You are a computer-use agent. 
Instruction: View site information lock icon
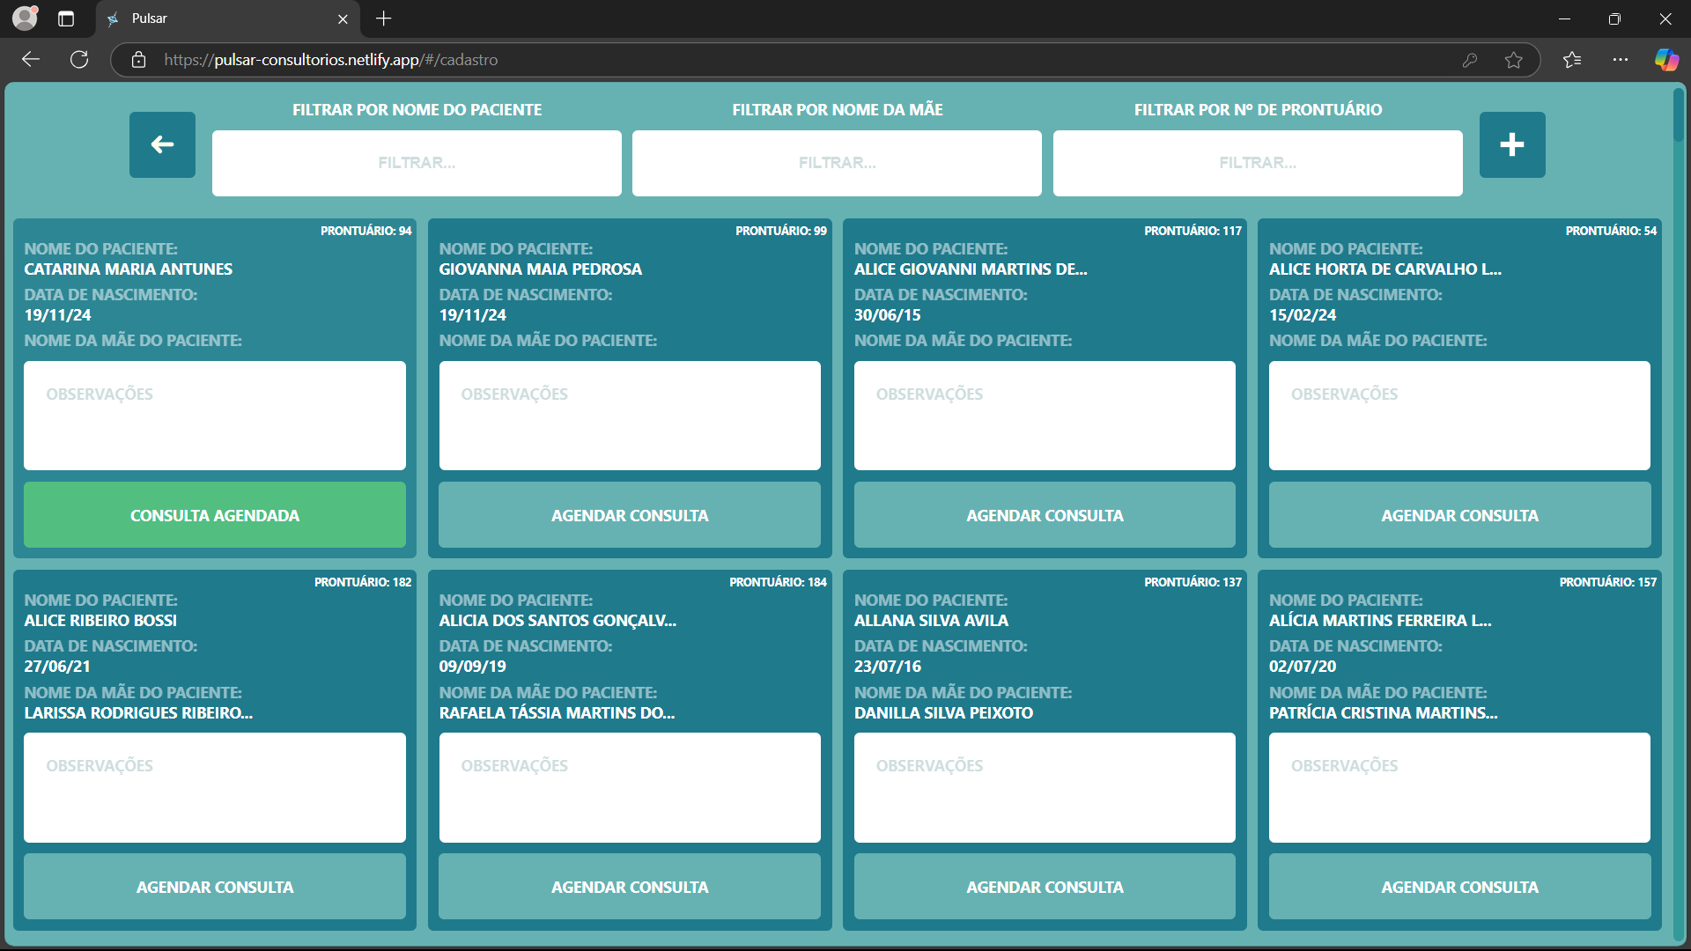(138, 59)
